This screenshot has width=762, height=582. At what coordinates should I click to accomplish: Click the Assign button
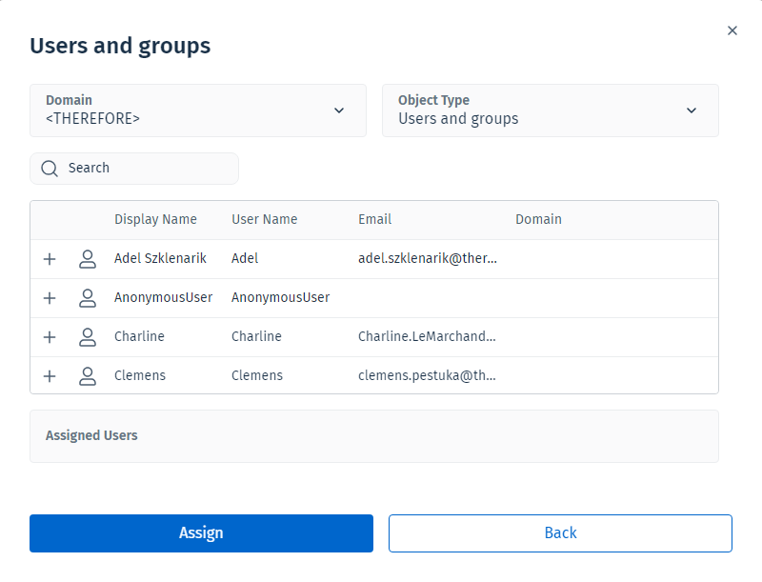click(201, 532)
